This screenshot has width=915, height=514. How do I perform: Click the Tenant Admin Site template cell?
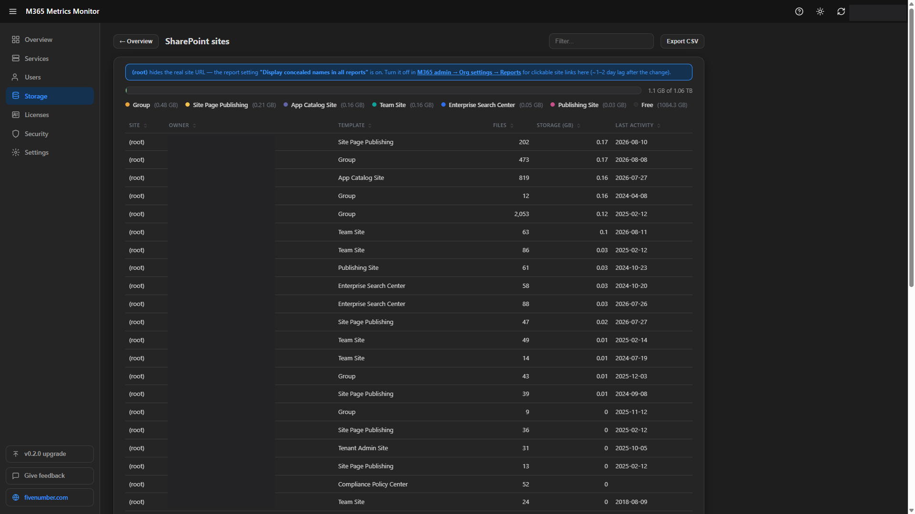(x=363, y=448)
